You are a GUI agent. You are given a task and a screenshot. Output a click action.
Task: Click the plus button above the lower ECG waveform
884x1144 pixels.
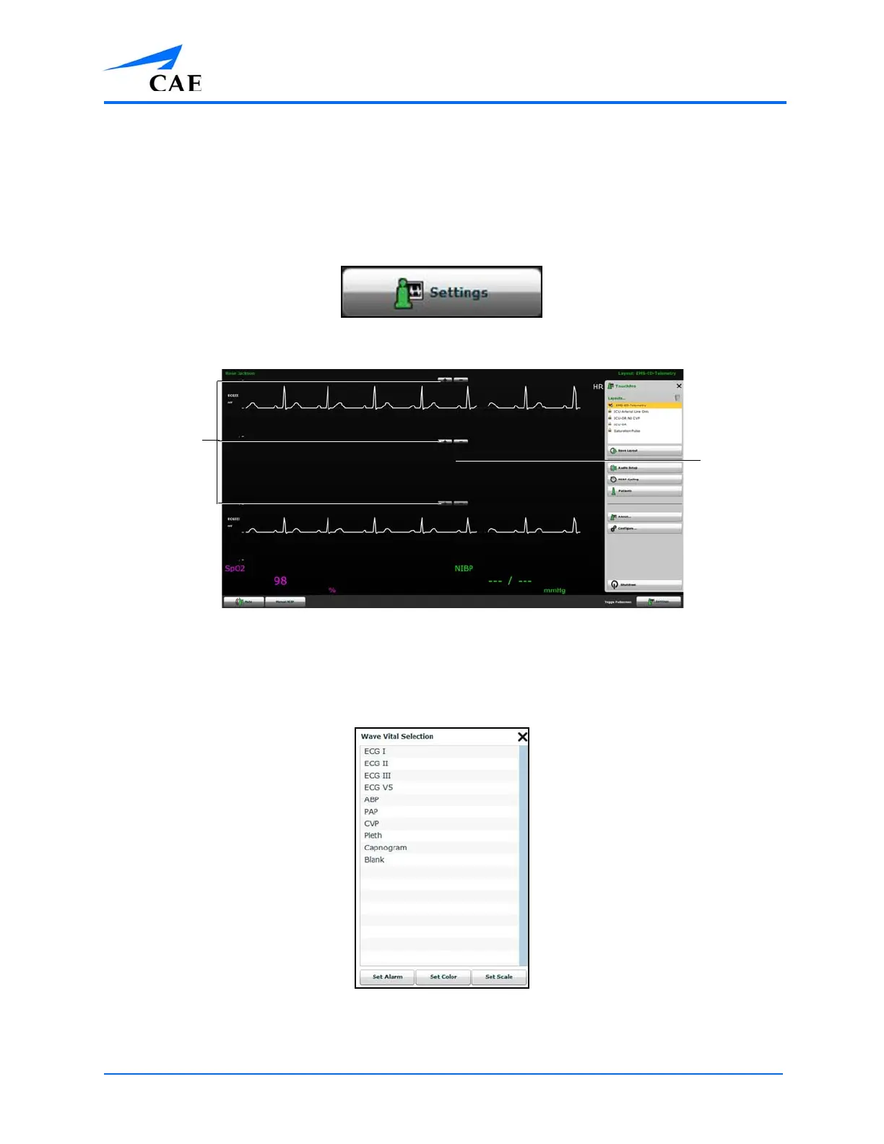pyautogui.click(x=445, y=502)
